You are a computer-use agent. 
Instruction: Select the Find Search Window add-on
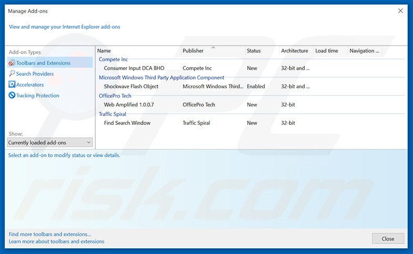[x=127, y=123]
